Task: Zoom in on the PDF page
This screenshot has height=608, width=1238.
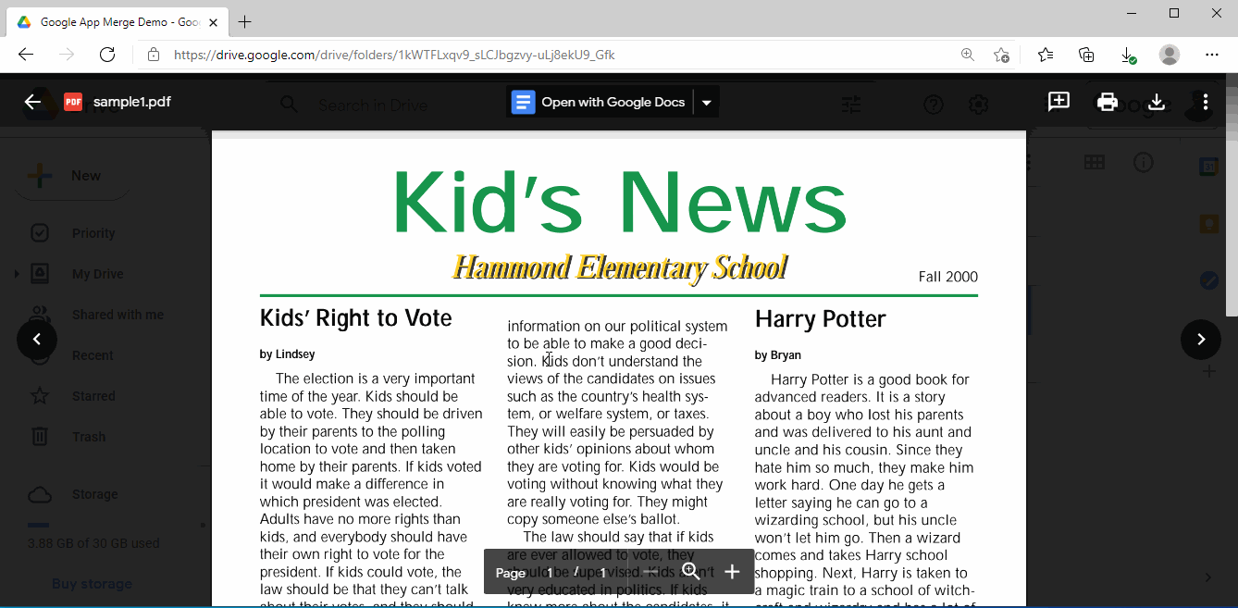Action: [732, 572]
